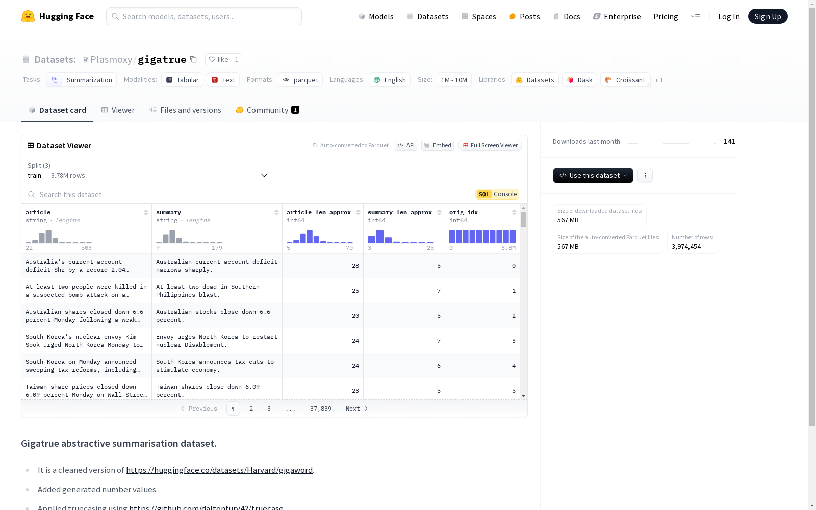Go to current page 1
Screen dimensions: 816x510
click(233, 409)
